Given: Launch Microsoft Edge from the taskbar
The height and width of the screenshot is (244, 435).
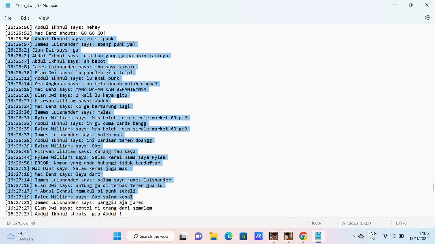Looking at the screenshot, I should [x=228, y=236].
